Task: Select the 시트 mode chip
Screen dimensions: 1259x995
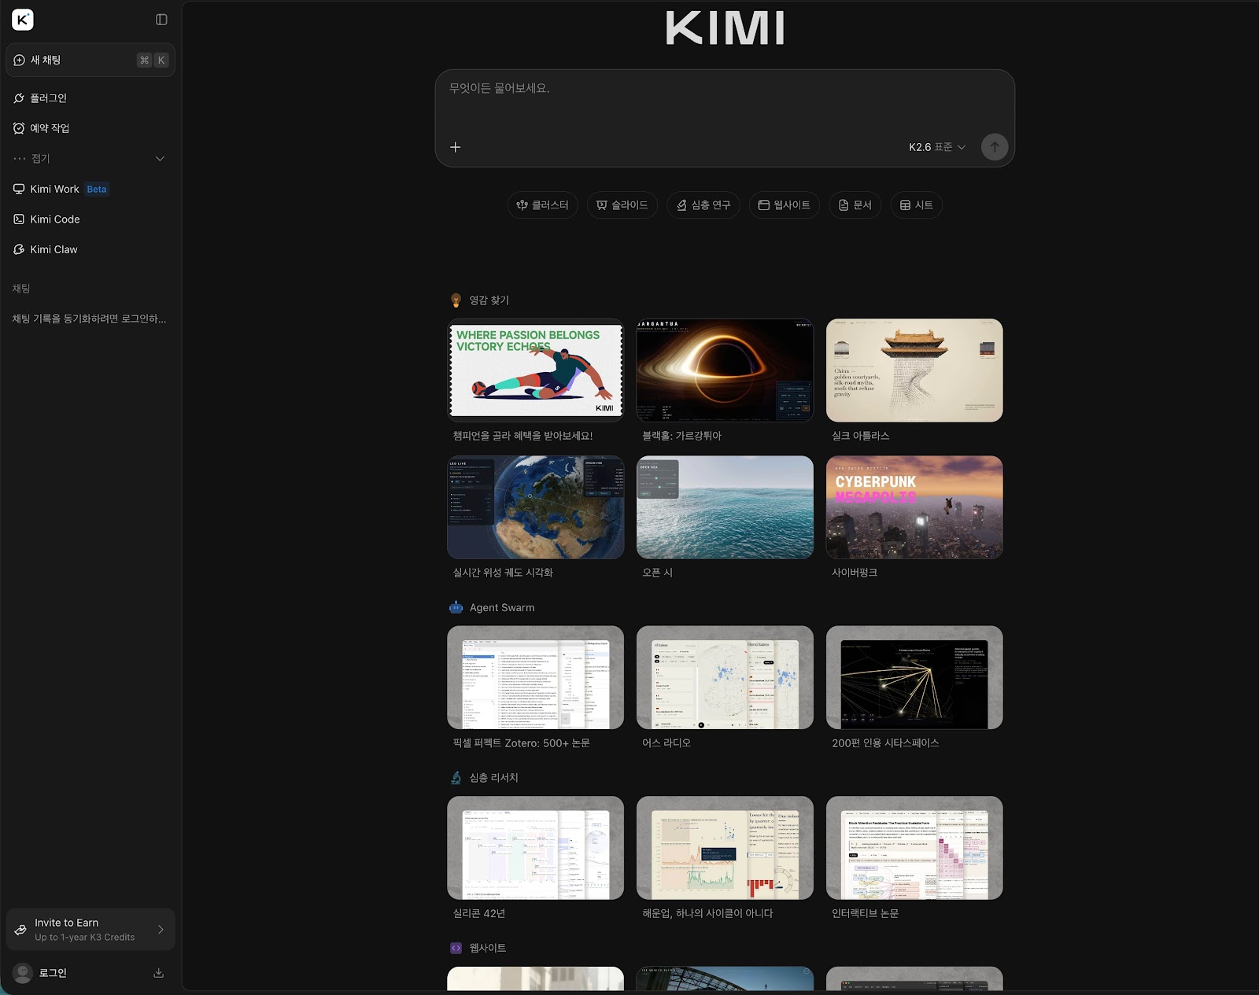Action: (916, 205)
